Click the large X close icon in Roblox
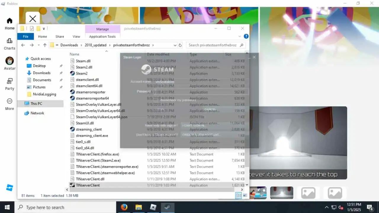This screenshot has width=379, height=213. click(33, 19)
